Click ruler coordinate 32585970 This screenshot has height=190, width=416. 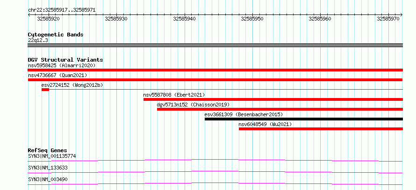pos(388,19)
